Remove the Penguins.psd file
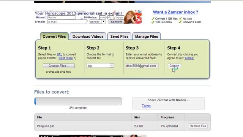This screenshot has height=137, width=243. click(x=198, y=126)
